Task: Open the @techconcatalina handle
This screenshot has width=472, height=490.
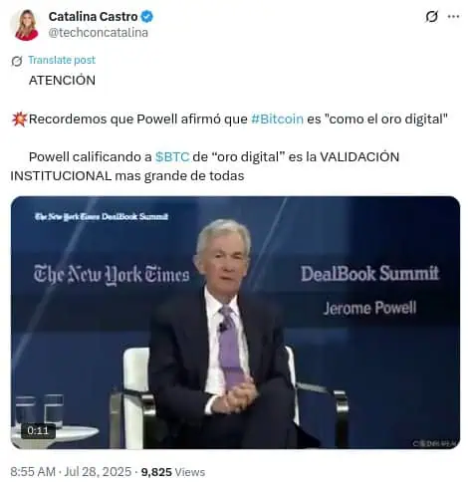Action: [99, 33]
